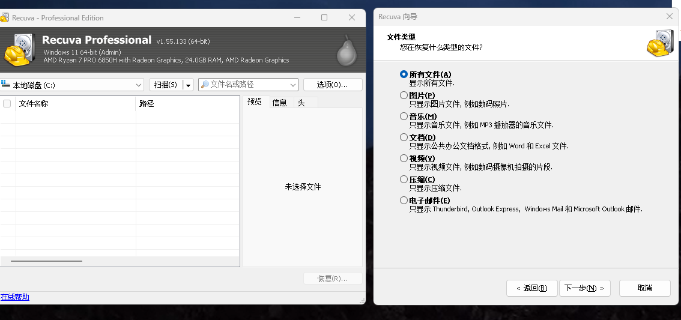Select the 文档 documents radio option
Viewport: 681px width, 320px height.
click(404, 137)
